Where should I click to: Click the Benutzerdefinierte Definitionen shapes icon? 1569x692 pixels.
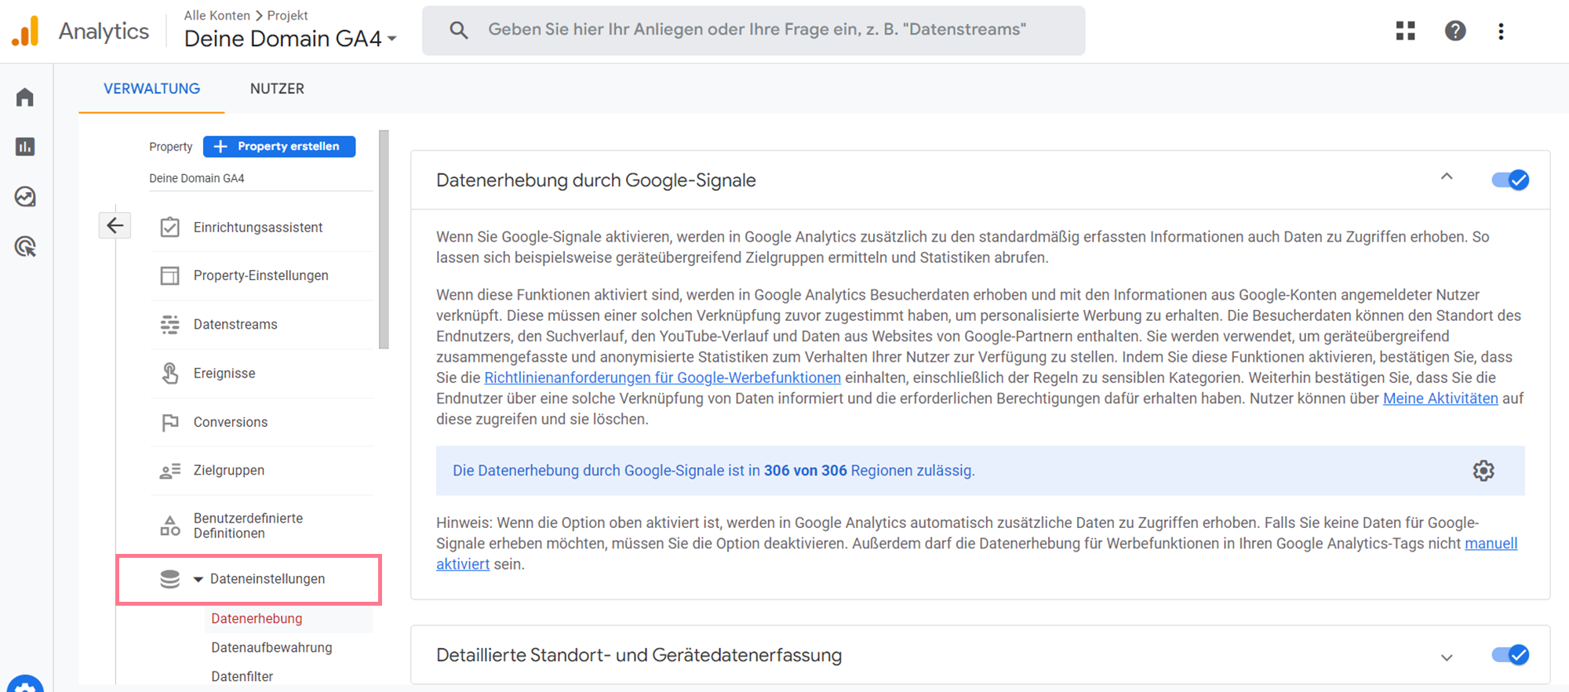click(x=170, y=526)
